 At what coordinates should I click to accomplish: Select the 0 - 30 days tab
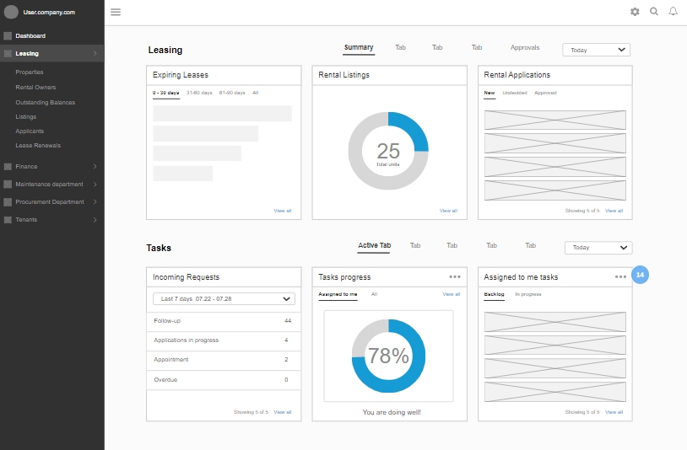pos(166,94)
